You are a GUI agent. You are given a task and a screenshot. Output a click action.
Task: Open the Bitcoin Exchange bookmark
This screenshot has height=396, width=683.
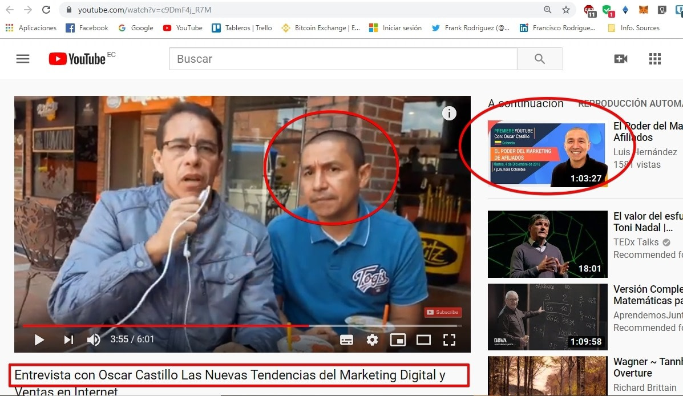tap(321, 28)
